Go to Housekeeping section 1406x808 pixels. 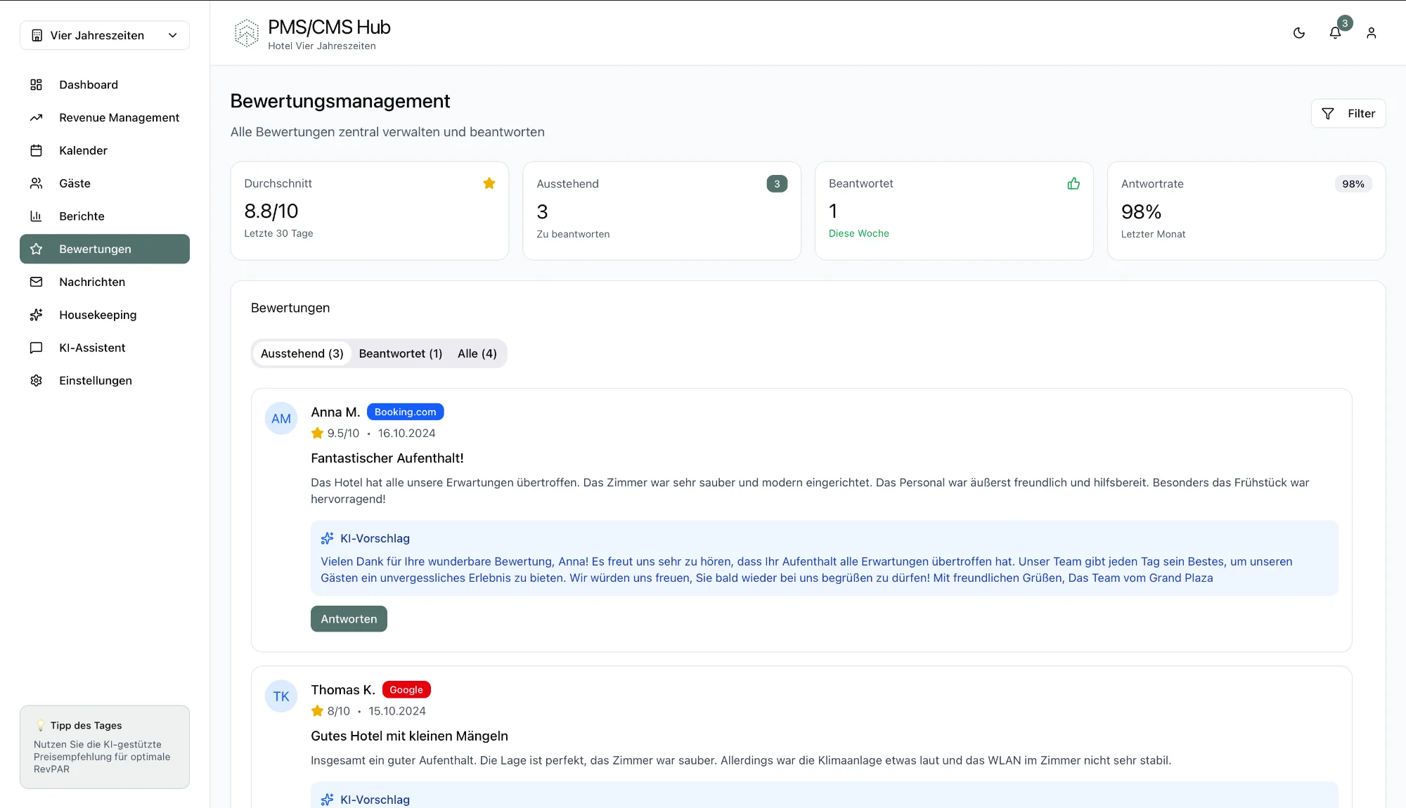point(98,315)
